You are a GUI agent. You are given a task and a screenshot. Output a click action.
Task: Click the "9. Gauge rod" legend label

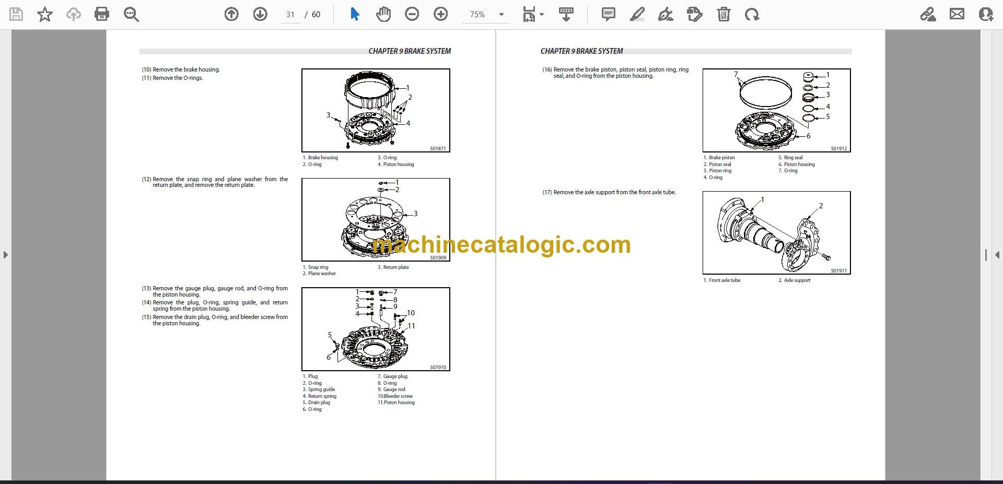point(391,389)
